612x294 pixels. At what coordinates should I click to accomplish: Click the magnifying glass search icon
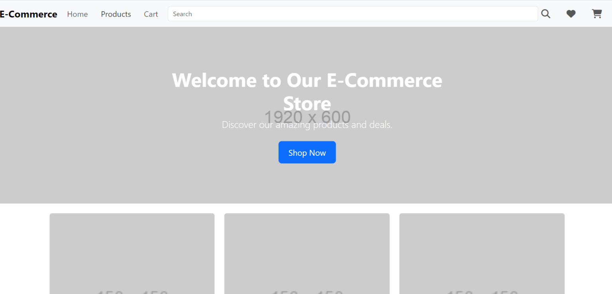[545, 14]
